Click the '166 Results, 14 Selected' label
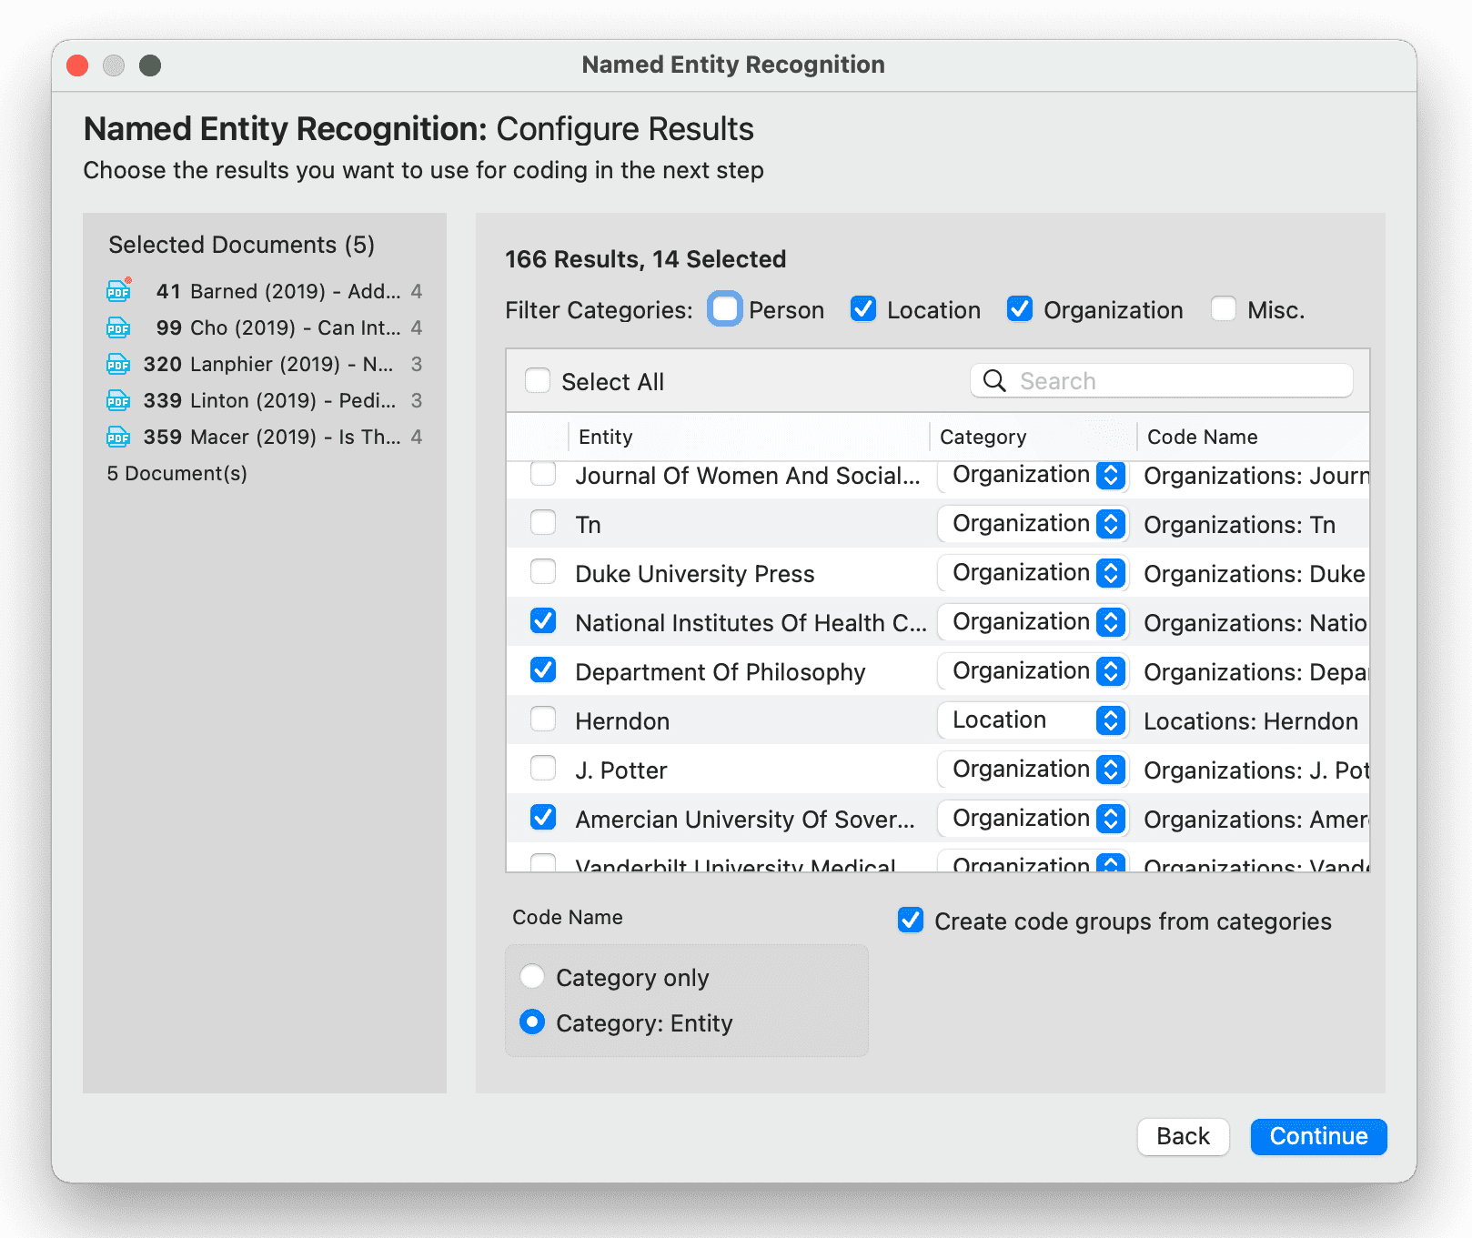 coord(645,259)
